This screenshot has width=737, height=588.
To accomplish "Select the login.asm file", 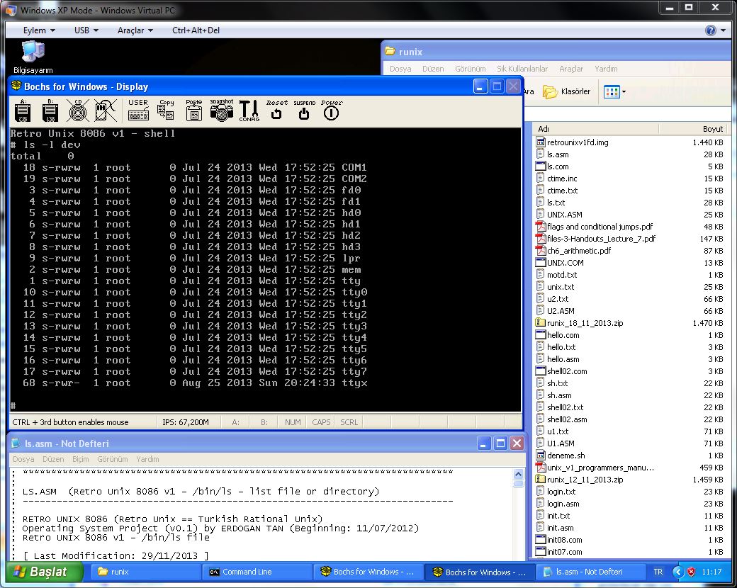I will tap(558, 504).
